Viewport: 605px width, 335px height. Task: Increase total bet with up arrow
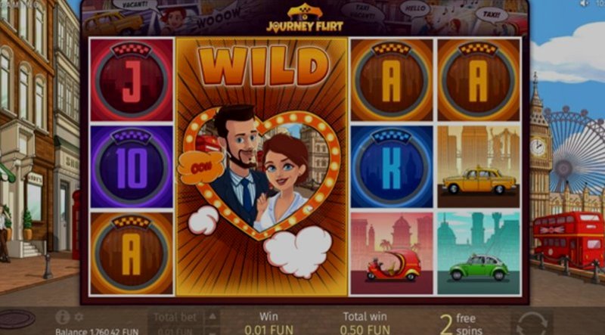tap(213, 317)
